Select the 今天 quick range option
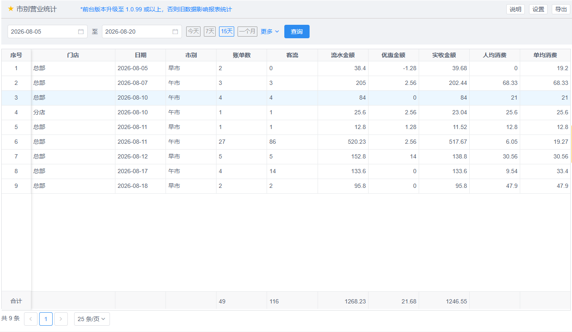 point(193,32)
